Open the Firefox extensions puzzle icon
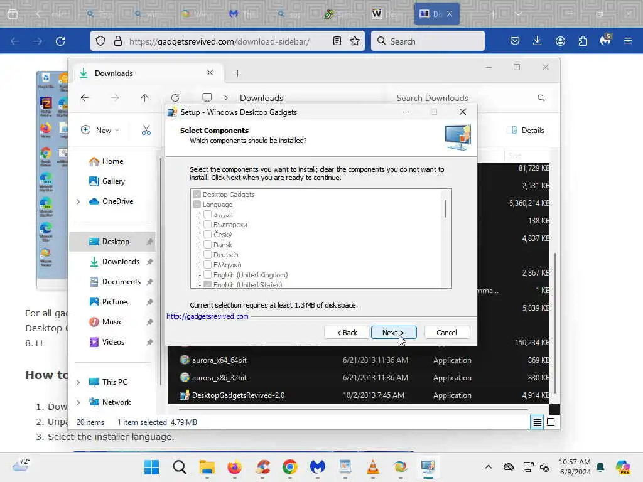The image size is (643, 482). pyautogui.click(x=583, y=41)
